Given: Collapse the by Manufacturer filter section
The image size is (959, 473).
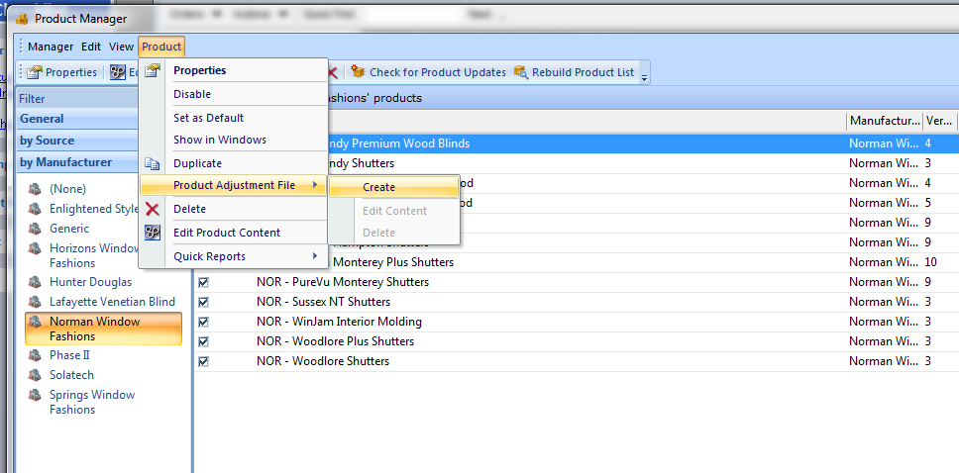Looking at the screenshot, I should click(77, 162).
